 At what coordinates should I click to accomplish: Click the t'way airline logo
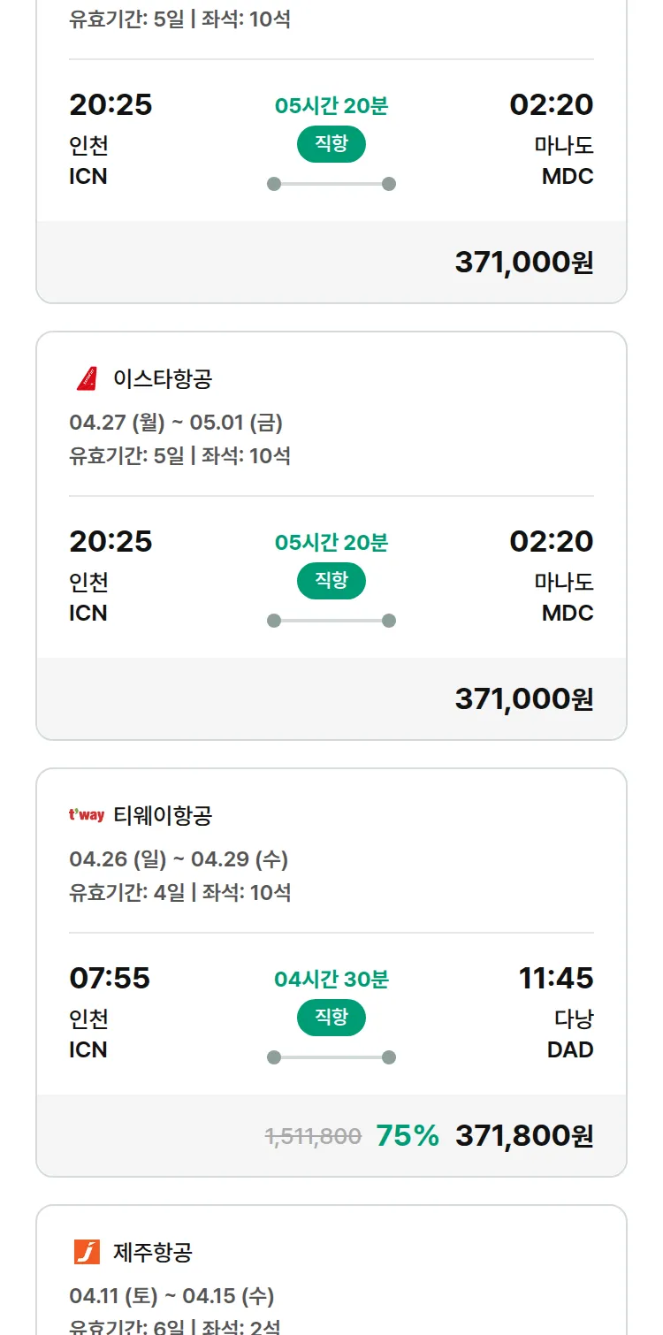tap(87, 815)
